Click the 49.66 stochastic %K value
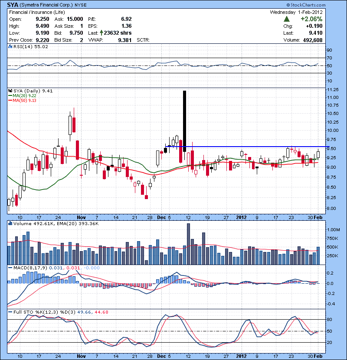347x360 pixels. pyautogui.click(x=84, y=312)
